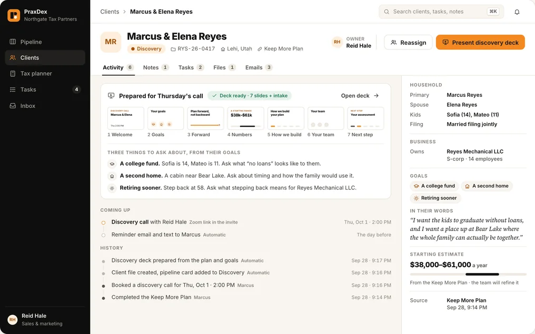The image size is (535, 334).
Task: Click the Pipeline columns icon
Action: (13, 42)
